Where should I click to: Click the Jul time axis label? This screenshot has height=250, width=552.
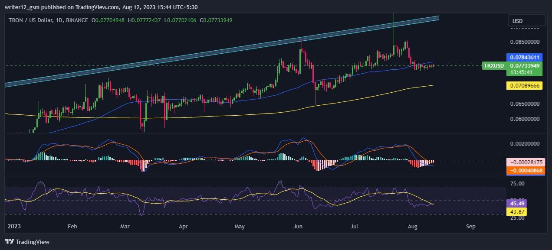click(x=354, y=226)
